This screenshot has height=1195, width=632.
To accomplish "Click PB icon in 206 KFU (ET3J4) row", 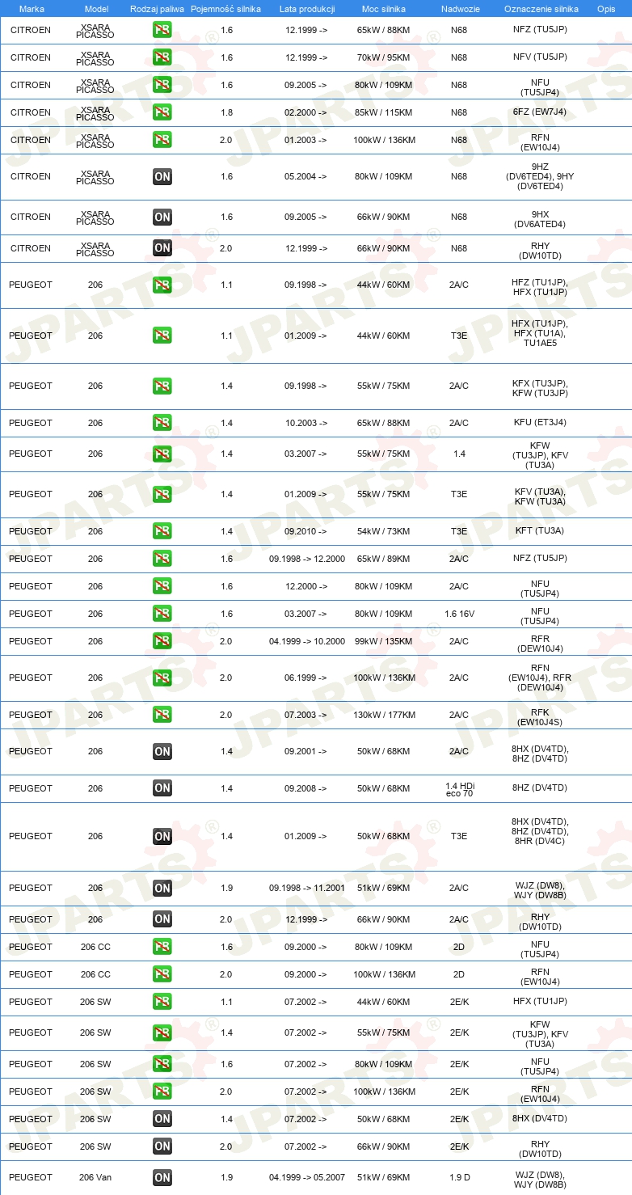I will point(162,423).
